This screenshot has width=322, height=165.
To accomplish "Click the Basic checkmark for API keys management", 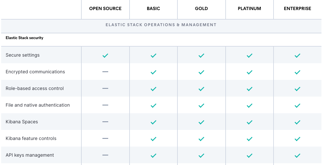I will click(x=153, y=156).
